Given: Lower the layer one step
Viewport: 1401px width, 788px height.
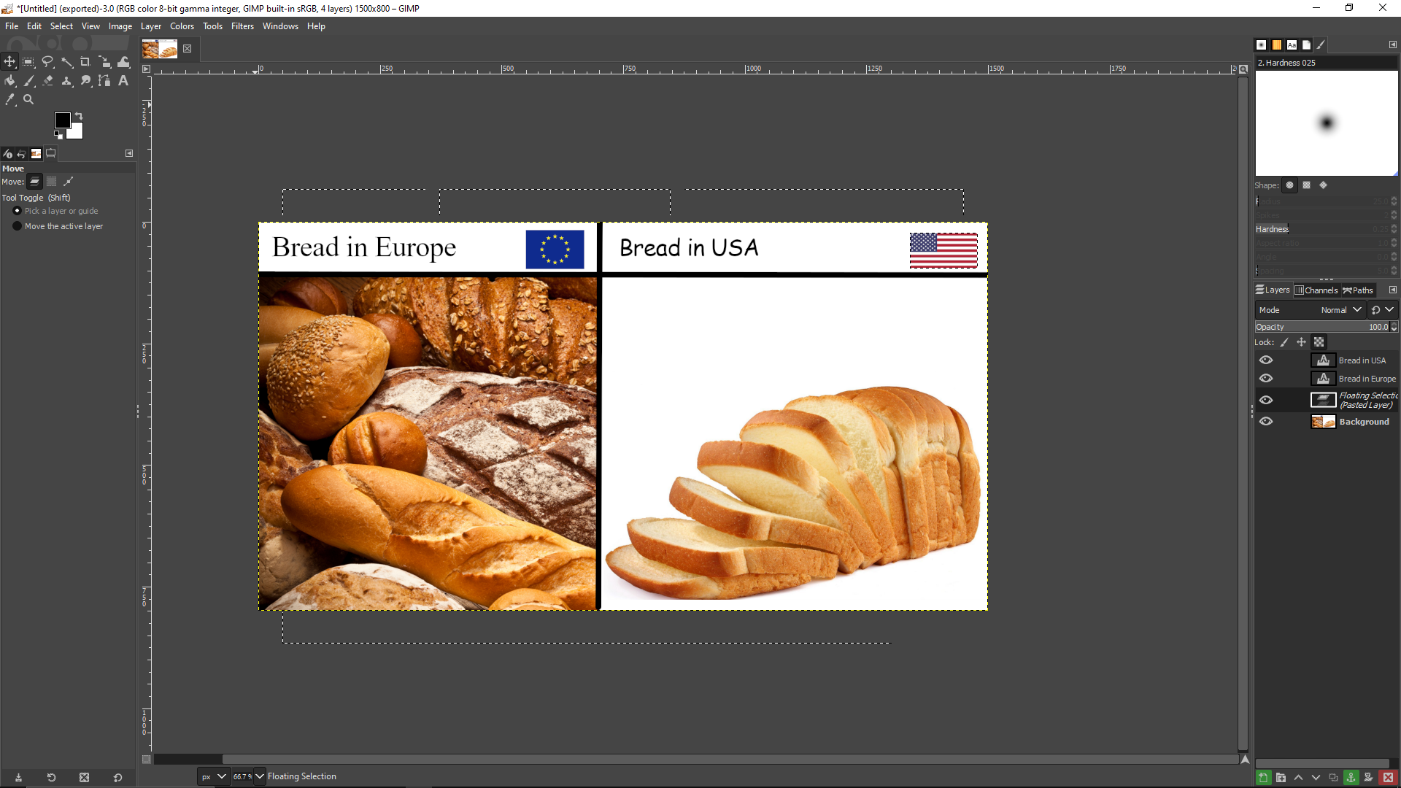Looking at the screenshot, I should point(1316,778).
